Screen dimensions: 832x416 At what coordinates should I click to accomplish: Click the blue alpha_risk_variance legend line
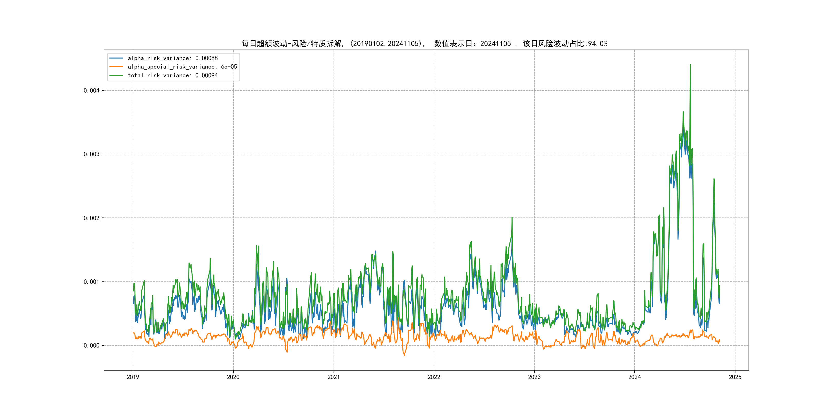pos(116,58)
